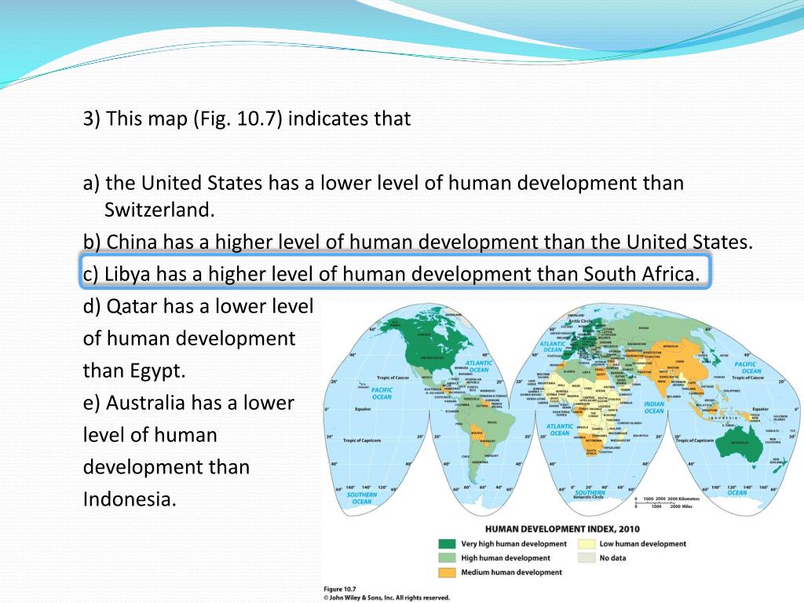Click the 'SOUTHERN OCEAN' label on the map's left lobe
This screenshot has height=603, width=804.
tap(362, 498)
